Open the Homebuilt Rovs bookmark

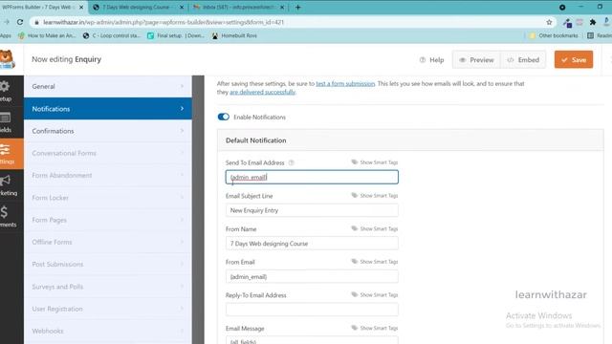pyautogui.click(x=234, y=35)
